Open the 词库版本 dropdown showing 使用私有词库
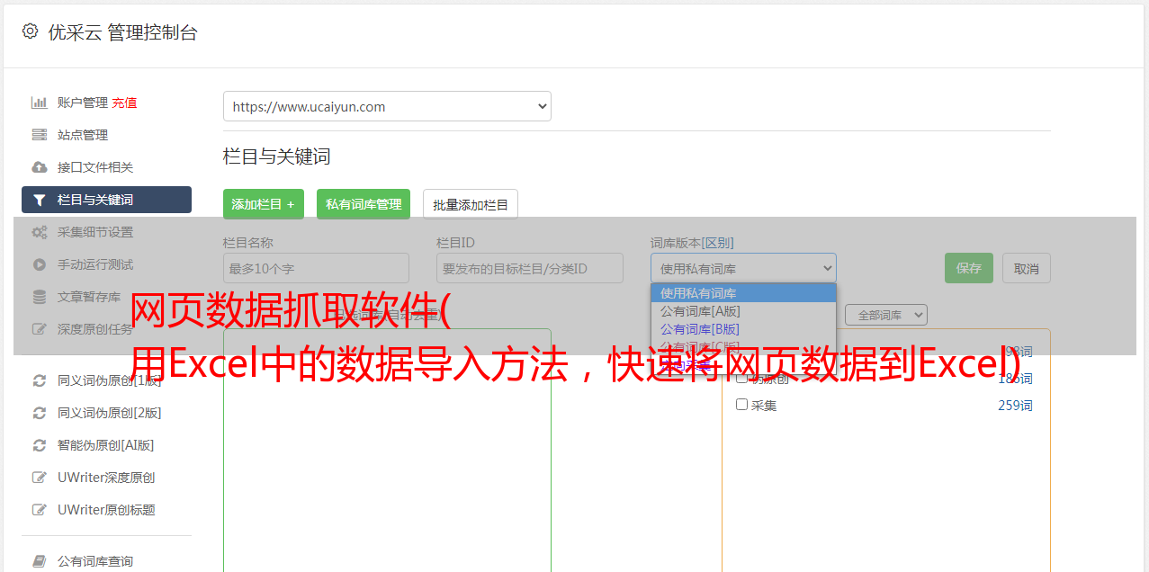Image resolution: width=1149 pixels, height=572 pixels. 743,268
